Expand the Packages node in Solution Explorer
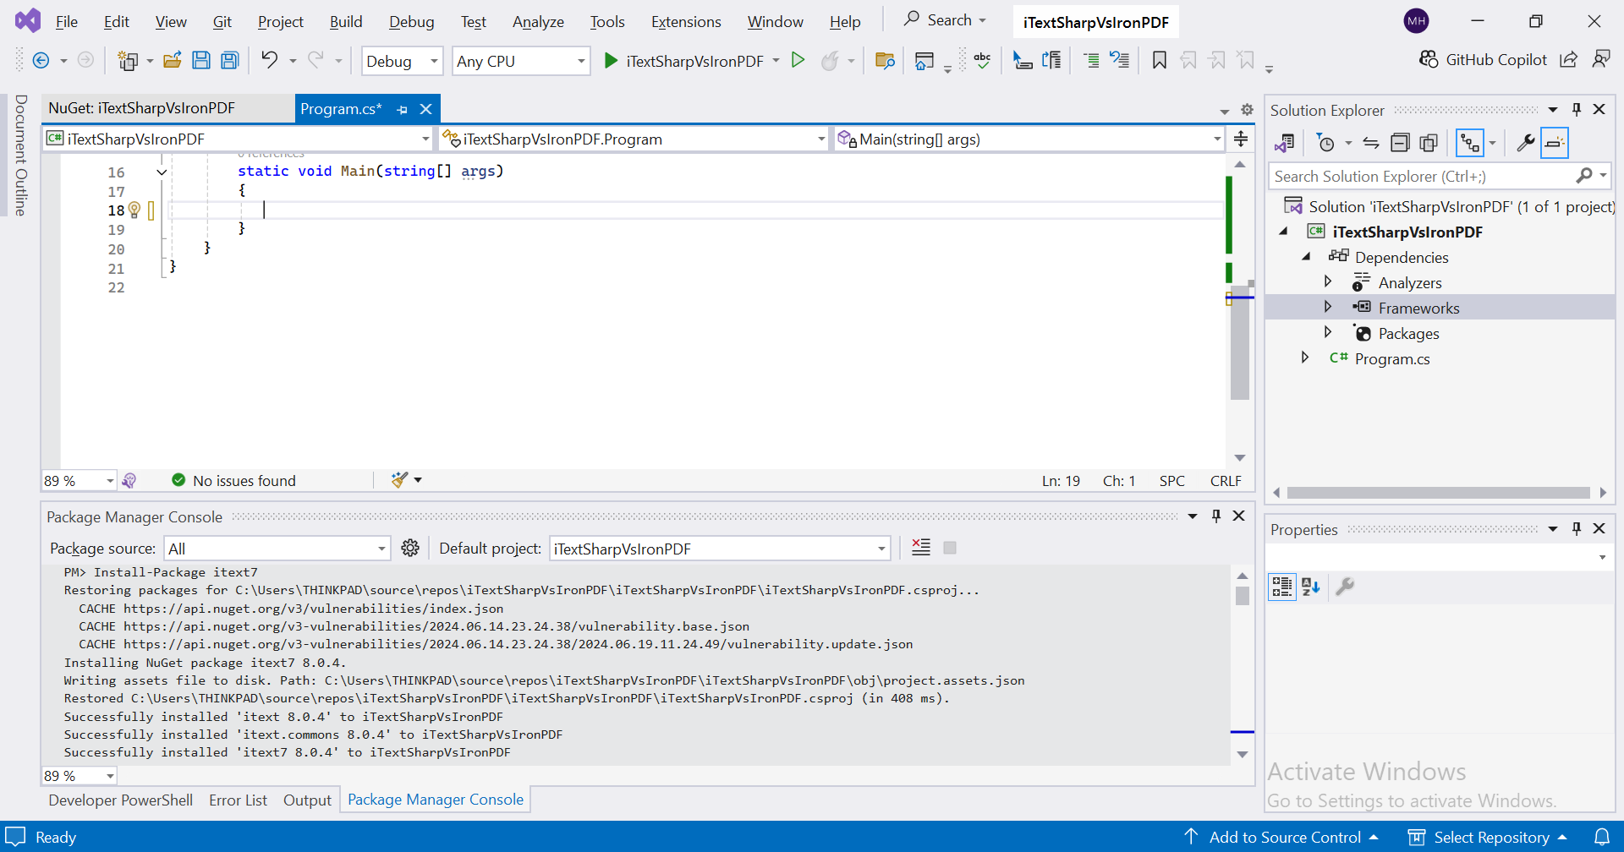This screenshot has width=1624, height=852. [1328, 333]
